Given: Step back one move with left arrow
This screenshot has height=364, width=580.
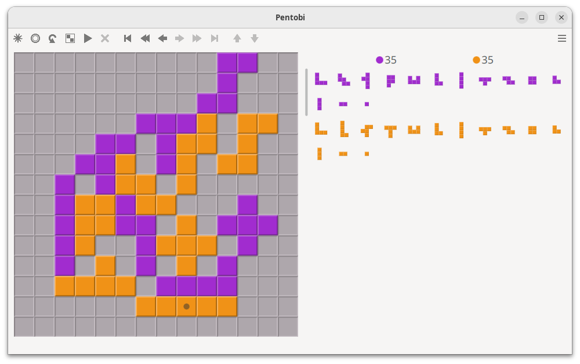Looking at the screenshot, I should [x=162, y=38].
